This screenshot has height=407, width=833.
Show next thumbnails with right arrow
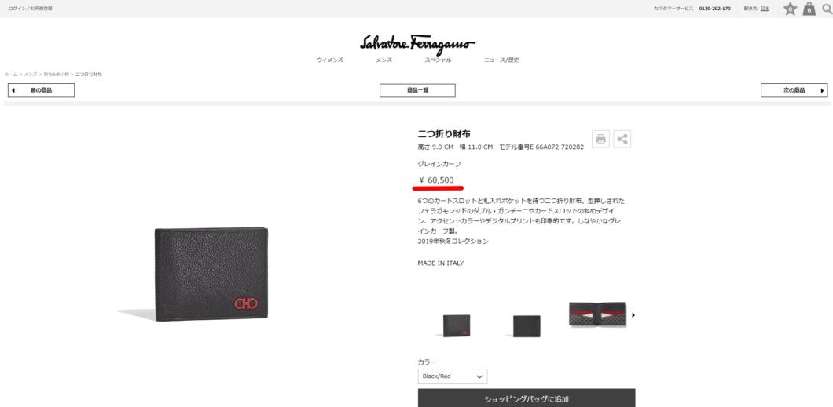[x=633, y=315]
